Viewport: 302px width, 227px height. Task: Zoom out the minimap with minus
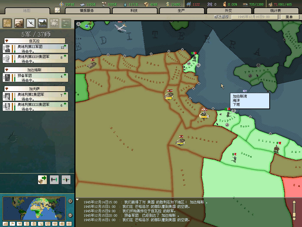(x=70, y=215)
